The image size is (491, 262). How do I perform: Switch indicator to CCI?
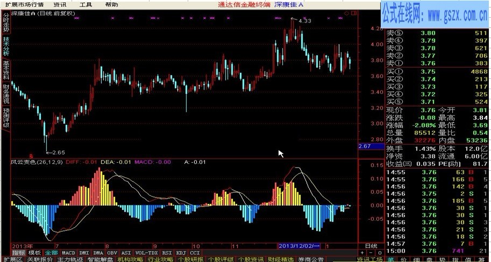pos(195,253)
